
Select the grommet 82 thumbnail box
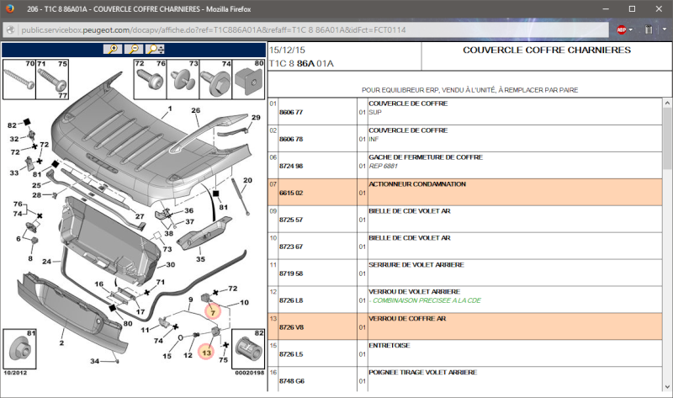[x=248, y=349]
